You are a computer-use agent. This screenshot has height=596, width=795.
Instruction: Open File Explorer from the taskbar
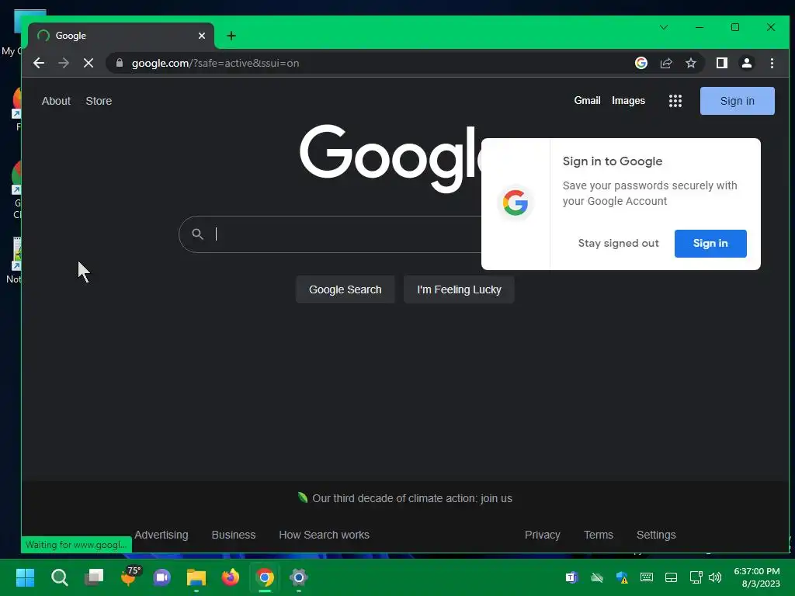pyautogui.click(x=196, y=577)
